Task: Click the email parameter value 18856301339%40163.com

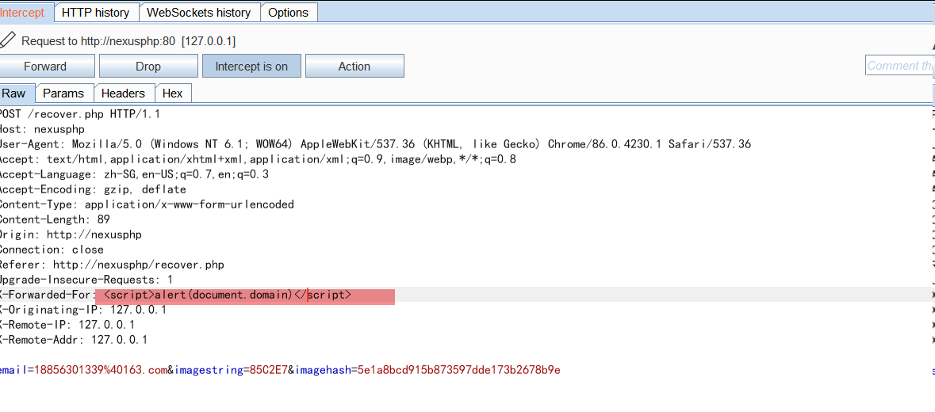Action: [x=101, y=370]
